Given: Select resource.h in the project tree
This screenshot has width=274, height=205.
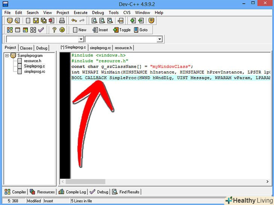Looking at the screenshot, I should [32, 61].
